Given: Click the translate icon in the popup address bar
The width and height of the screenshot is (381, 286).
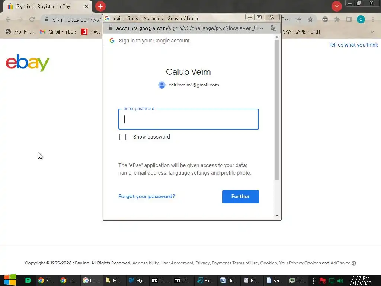Looking at the screenshot, I should pos(273,28).
